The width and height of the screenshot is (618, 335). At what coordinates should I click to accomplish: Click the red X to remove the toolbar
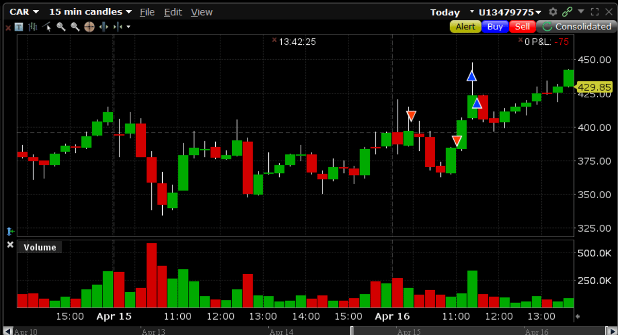click(7, 26)
